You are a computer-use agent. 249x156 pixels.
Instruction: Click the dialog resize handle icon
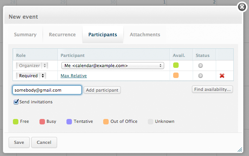click(240, 149)
